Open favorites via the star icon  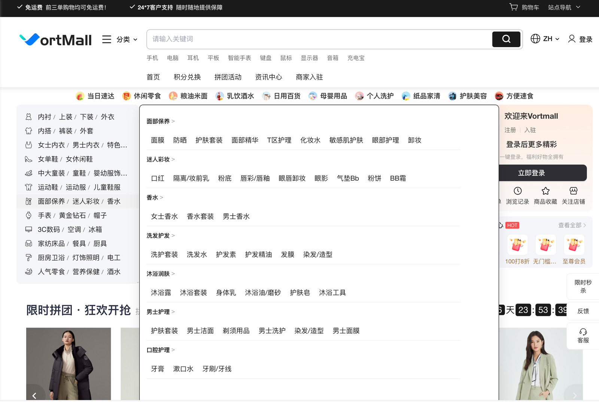click(545, 191)
